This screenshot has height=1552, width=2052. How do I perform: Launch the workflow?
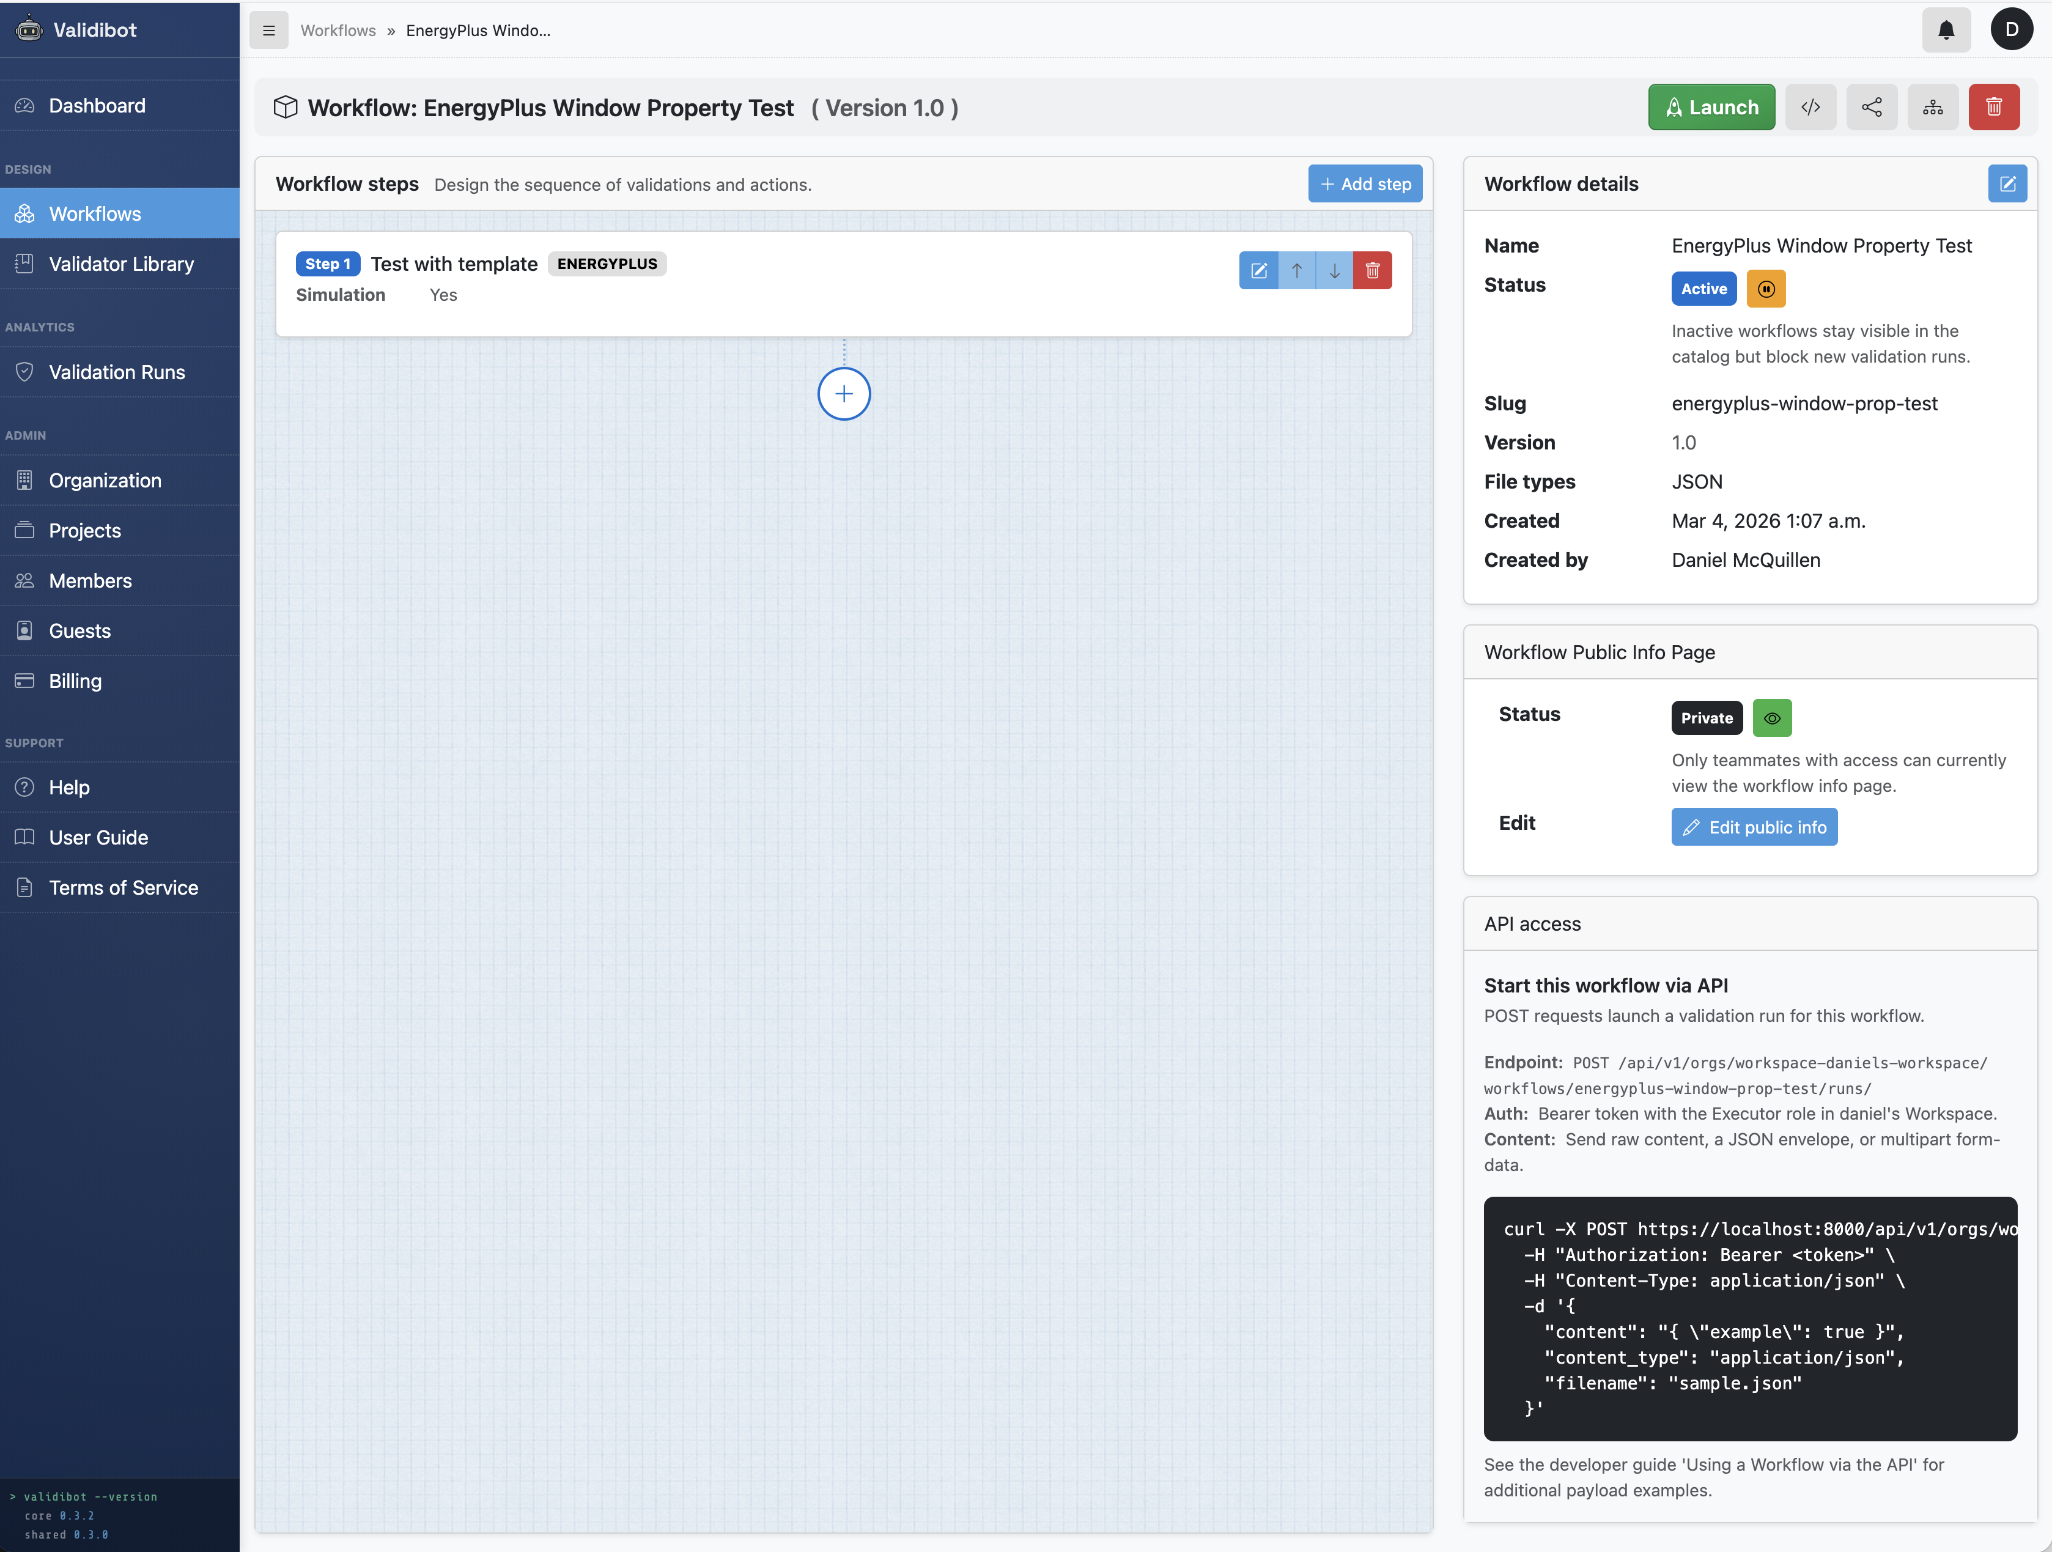pyautogui.click(x=1711, y=106)
